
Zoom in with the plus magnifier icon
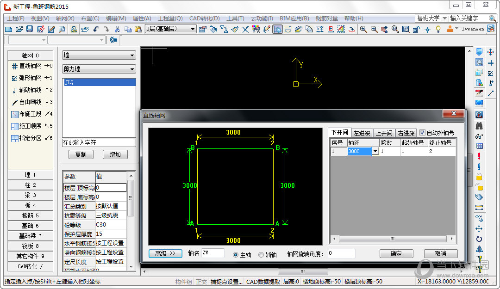coord(363,29)
